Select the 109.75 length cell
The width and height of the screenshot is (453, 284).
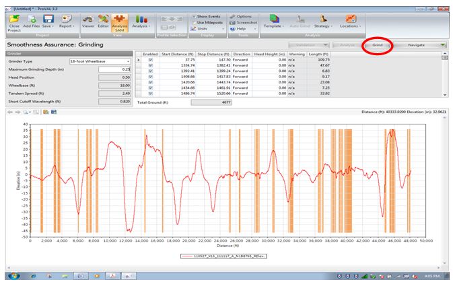(x=318, y=60)
